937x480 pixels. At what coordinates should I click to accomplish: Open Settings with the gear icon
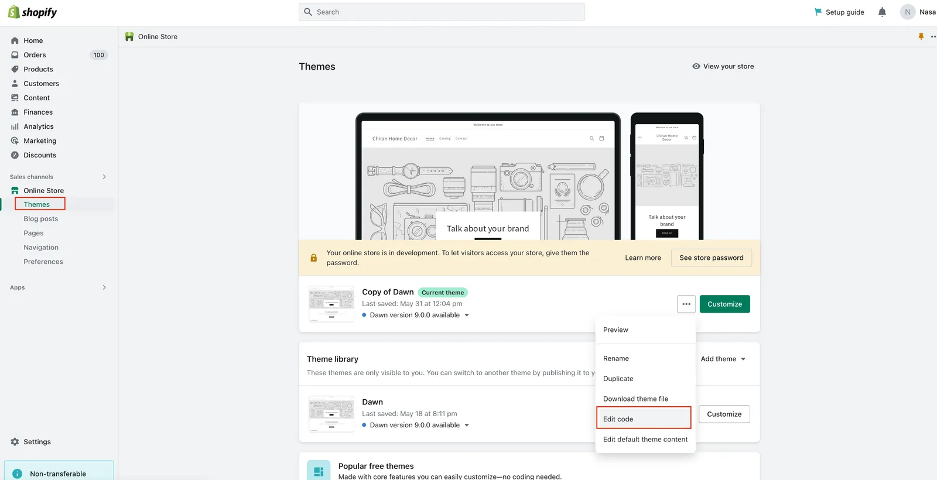(x=15, y=442)
